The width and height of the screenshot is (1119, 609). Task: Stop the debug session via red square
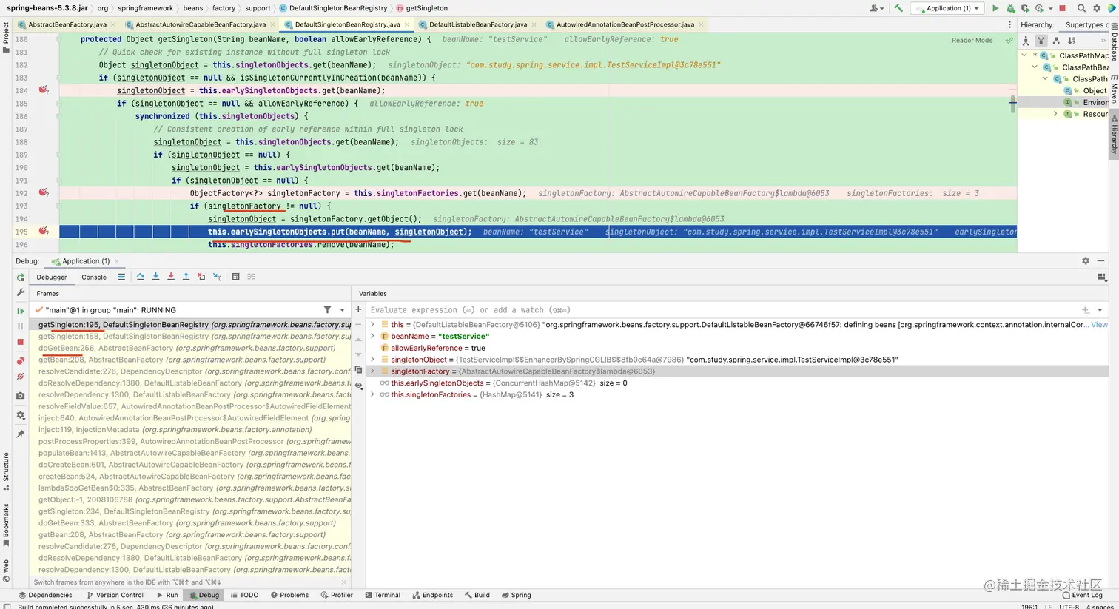click(x=21, y=342)
